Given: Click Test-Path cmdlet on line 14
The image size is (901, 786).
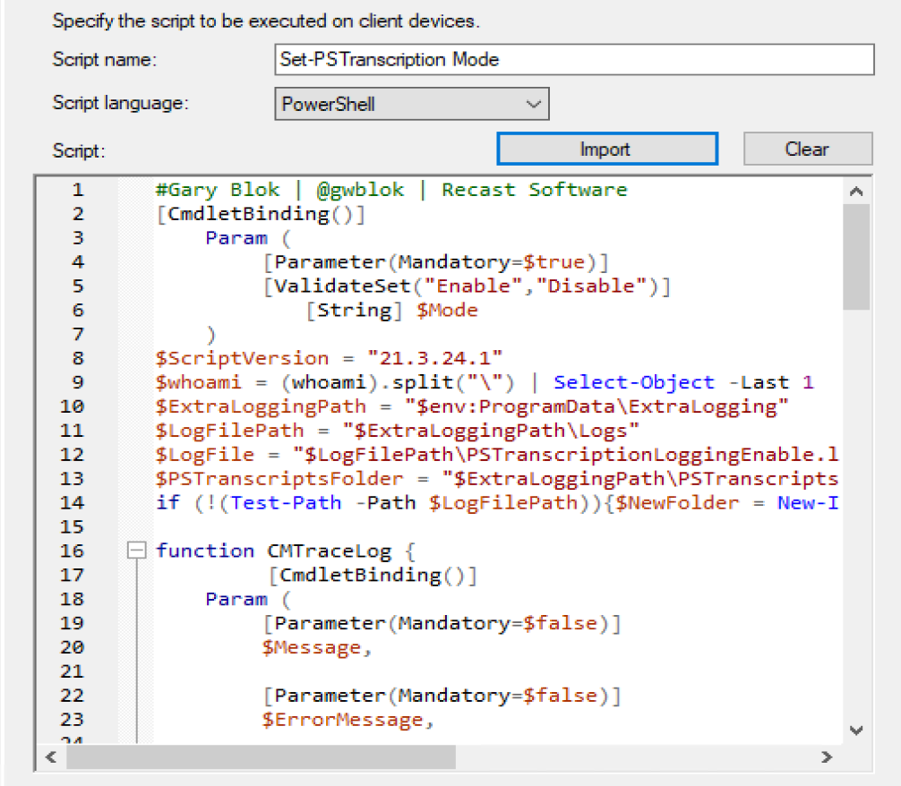Looking at the screenshot, I should click(x=287, y=503).
